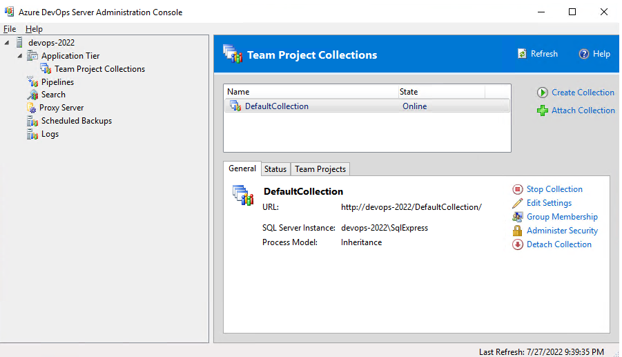622x357 pixels.
Task: Click the Name column header
Action: tap(311, 92)
